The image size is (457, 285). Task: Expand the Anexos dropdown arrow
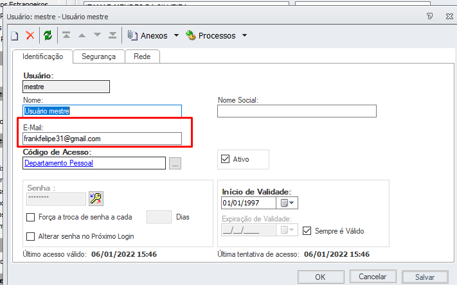(176, 35)
